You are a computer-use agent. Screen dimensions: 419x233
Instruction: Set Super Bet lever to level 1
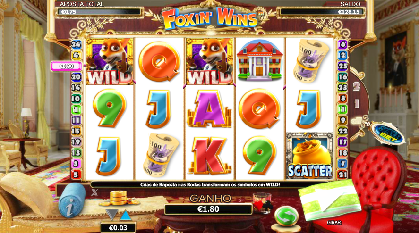coord(357,104)
